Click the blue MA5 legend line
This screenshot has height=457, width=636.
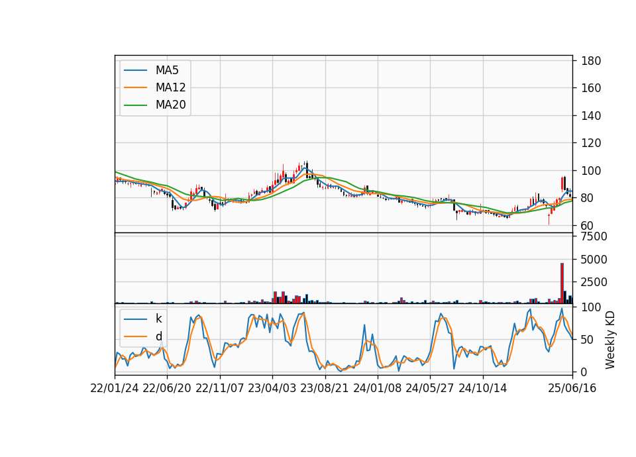135,71
